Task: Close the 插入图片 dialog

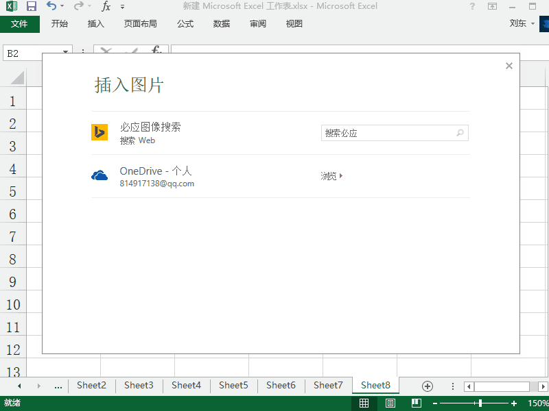Action: [x=509, y=66]
